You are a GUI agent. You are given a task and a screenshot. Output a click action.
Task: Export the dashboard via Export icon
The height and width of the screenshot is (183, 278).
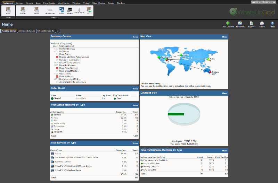tap(251, 24)
